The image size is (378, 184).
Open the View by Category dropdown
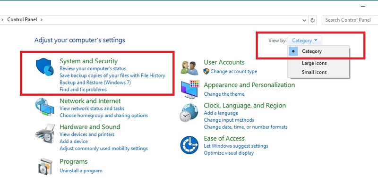(304, 41)
